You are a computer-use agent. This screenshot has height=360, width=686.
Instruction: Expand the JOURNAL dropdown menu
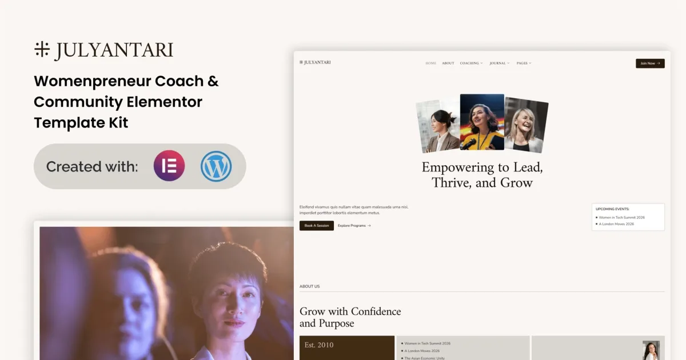click(500, 63)
